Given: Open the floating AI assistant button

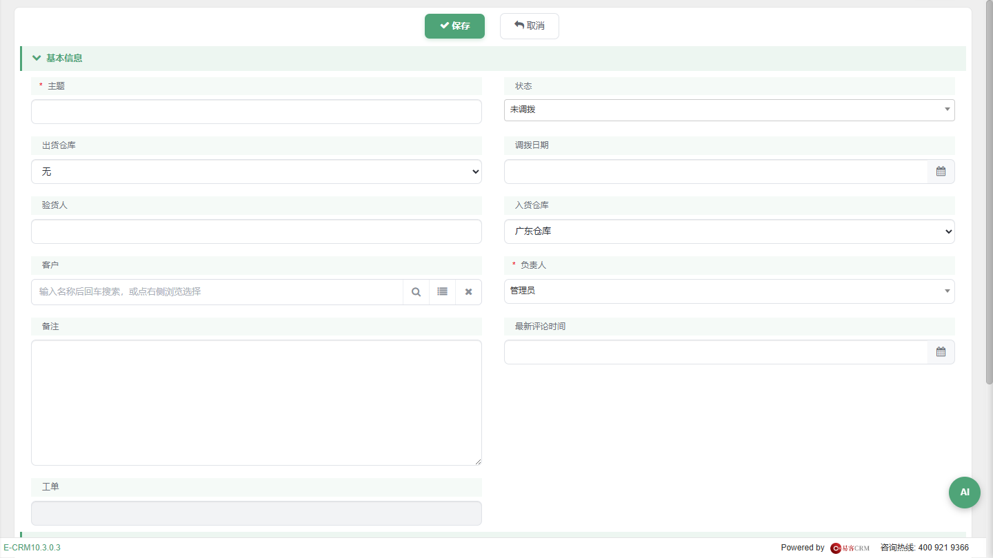Looking at the screenshot, I should (965, 493).
